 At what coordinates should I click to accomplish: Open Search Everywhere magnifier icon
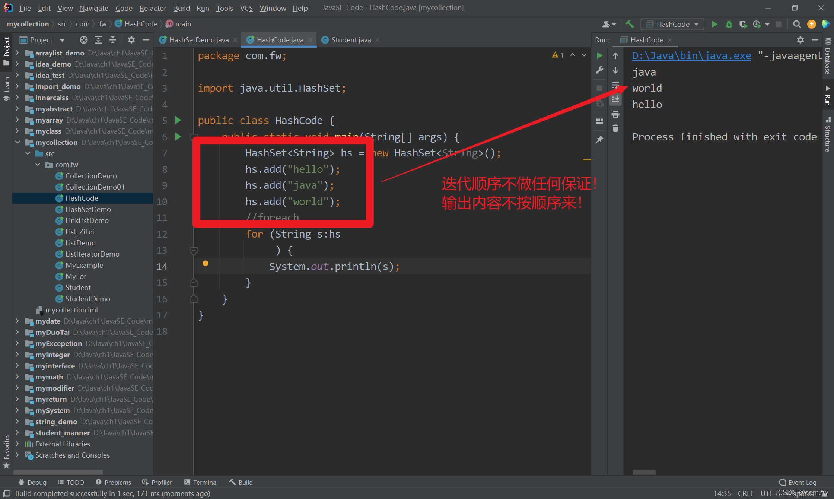pos(797,24)
